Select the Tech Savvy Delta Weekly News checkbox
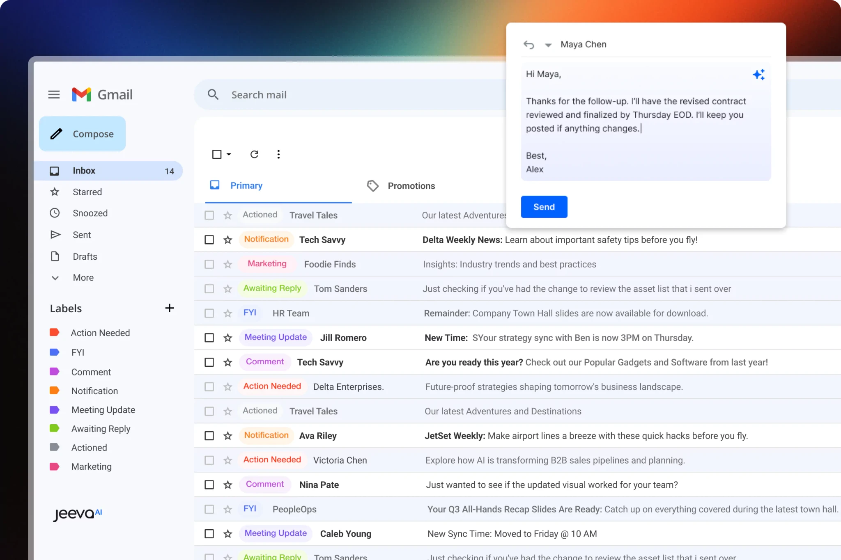Image resolution: width=841 pixels, height=560 pixels. coord(209,240)
